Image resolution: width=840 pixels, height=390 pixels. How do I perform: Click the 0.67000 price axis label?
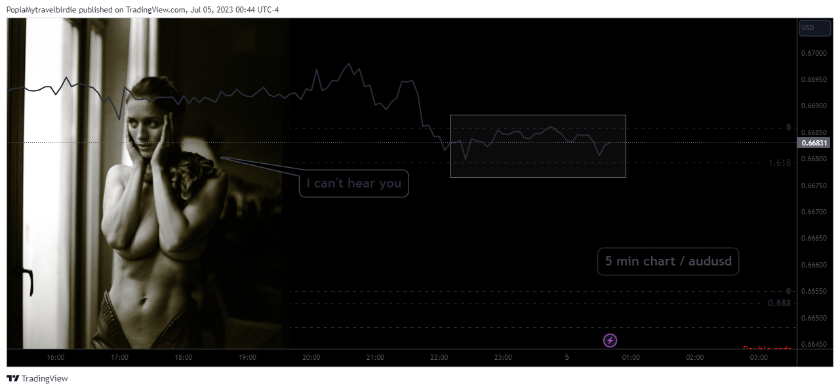click(815, 53)
